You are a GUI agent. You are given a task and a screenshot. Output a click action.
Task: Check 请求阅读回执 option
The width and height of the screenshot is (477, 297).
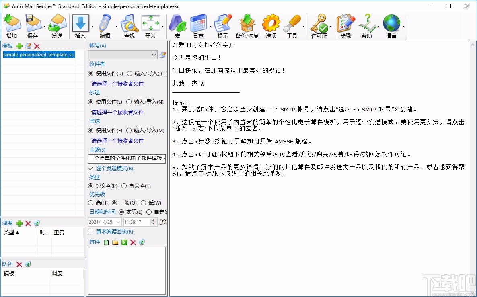(90, 231)
